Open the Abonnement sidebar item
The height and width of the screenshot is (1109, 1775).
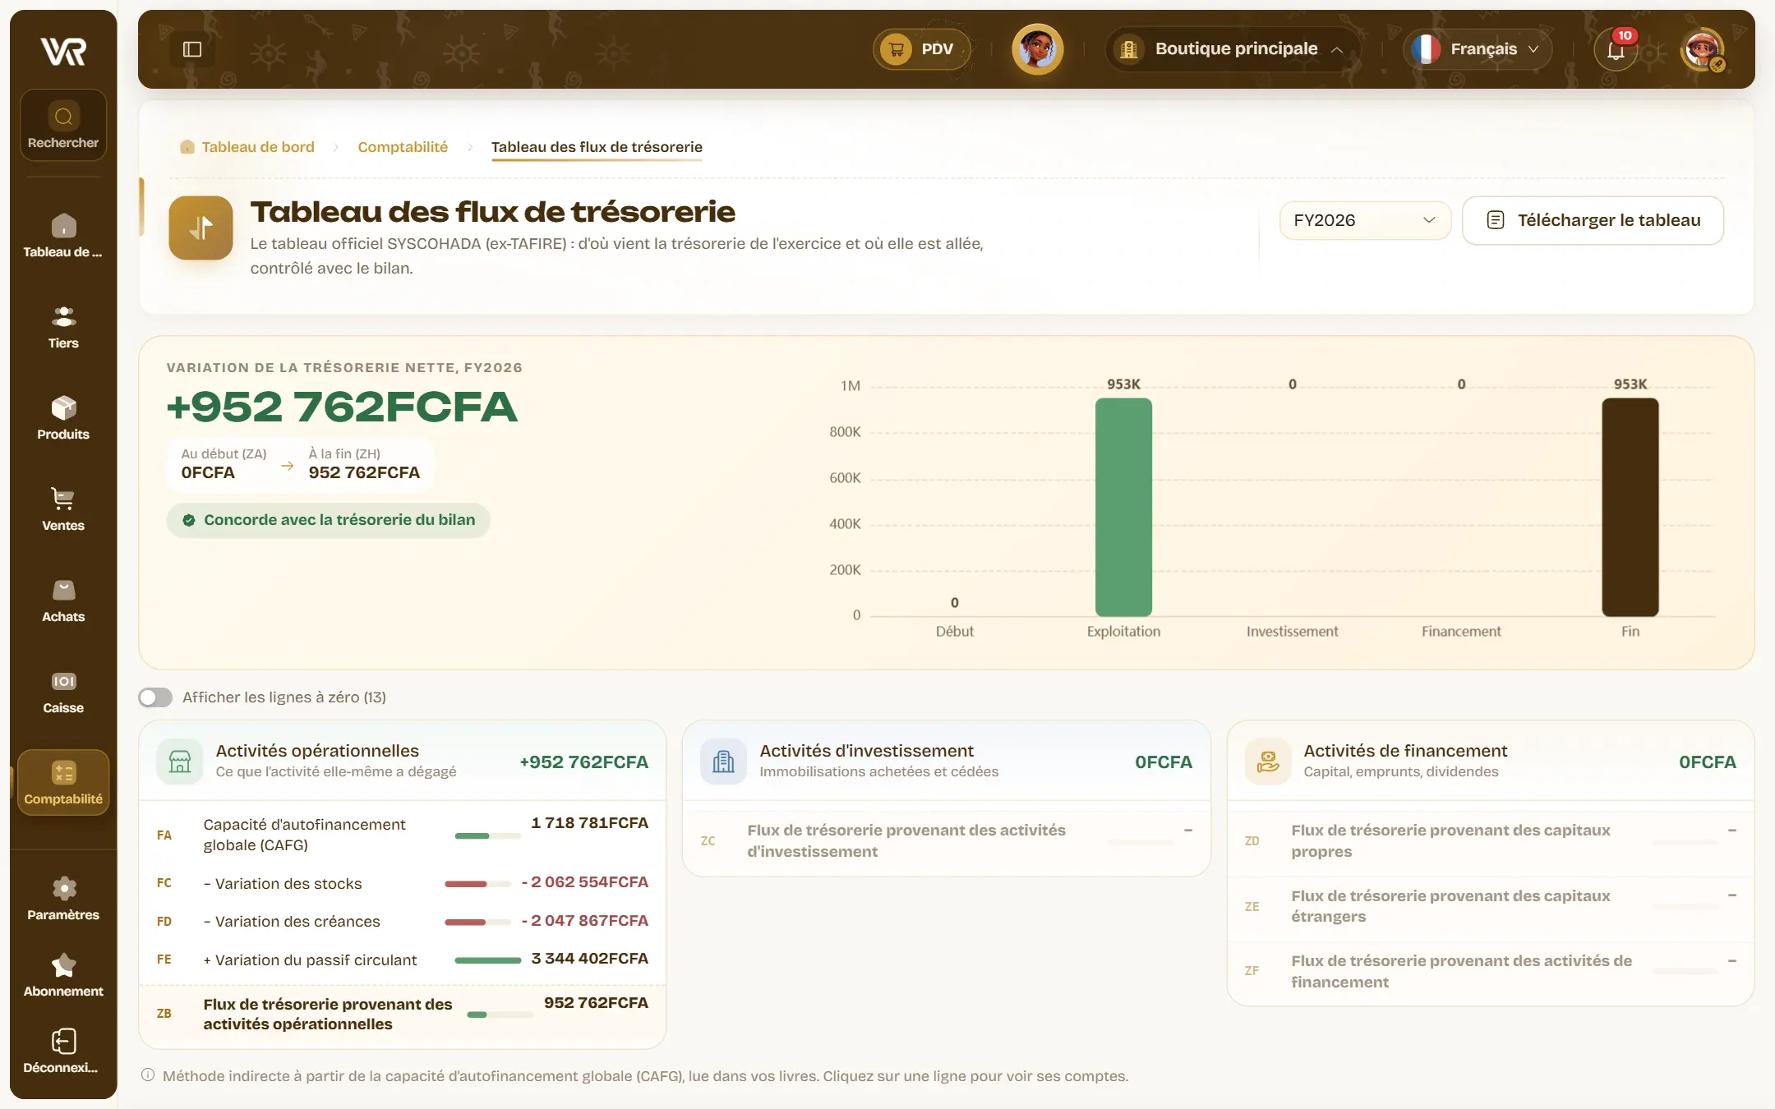63,974
